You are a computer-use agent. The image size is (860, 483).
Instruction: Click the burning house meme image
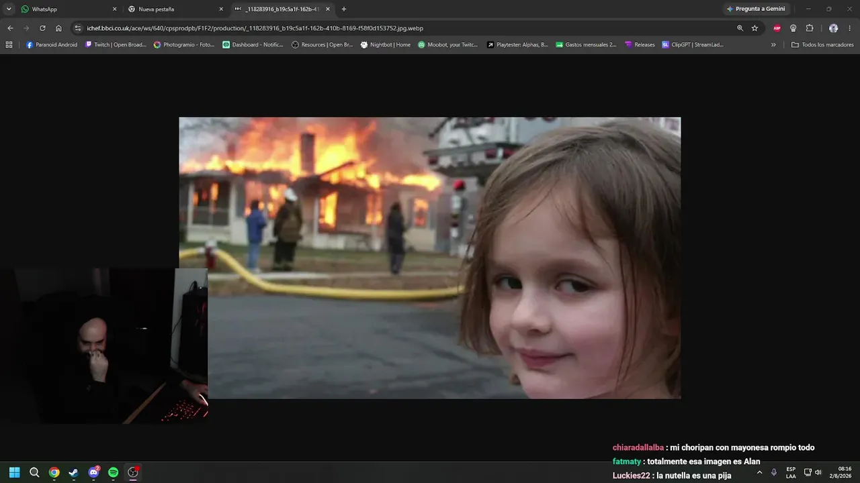click(x=430, y=258)
